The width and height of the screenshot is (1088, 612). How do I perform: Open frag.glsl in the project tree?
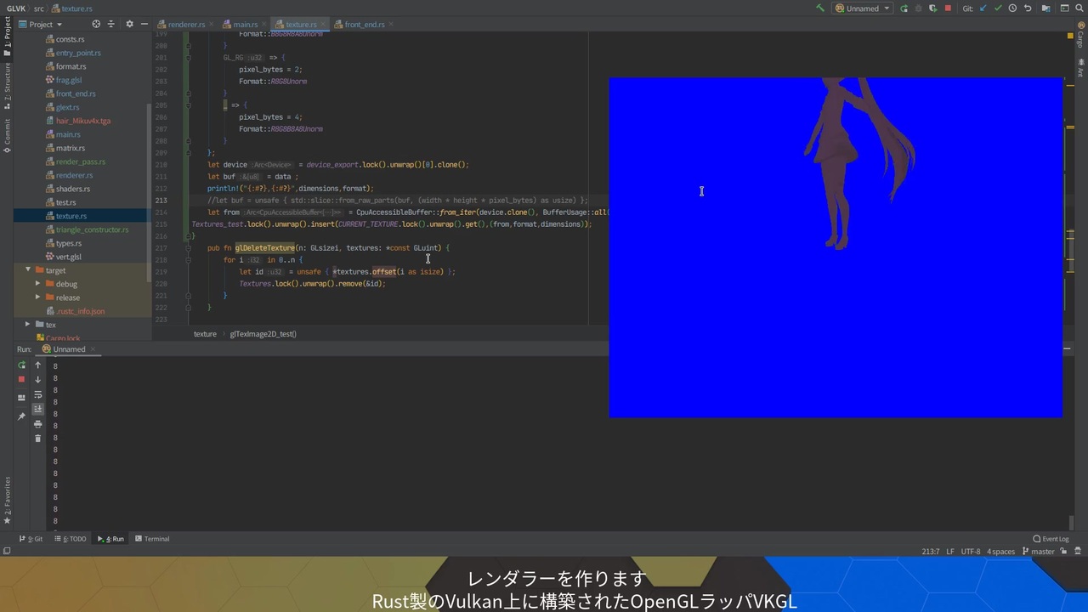[69, 80]
